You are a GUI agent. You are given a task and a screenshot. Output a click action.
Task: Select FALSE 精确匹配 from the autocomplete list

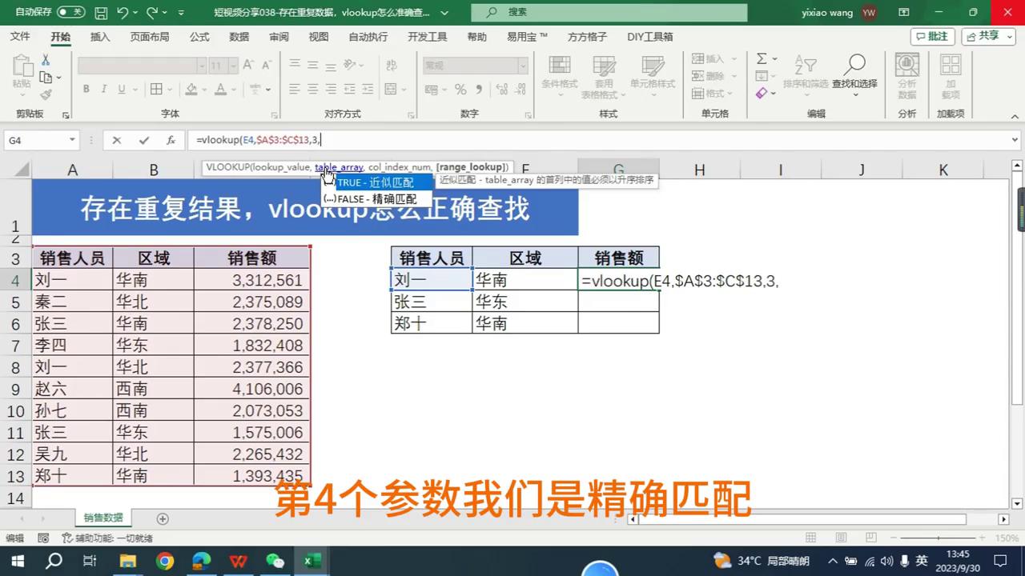pos(376,198)
